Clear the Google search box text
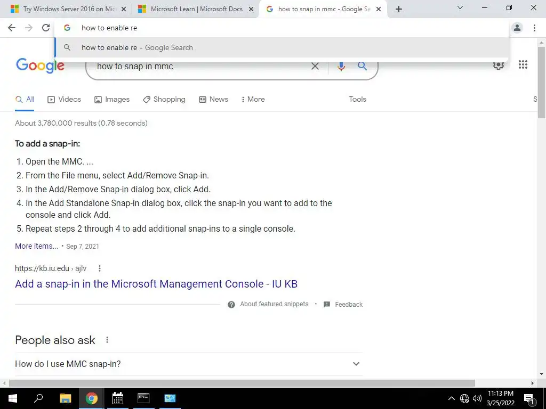Screen dimensions: 546x409 (x=315, y=66)
